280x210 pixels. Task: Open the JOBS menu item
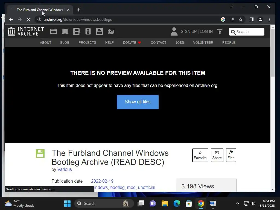coord(180,42)
